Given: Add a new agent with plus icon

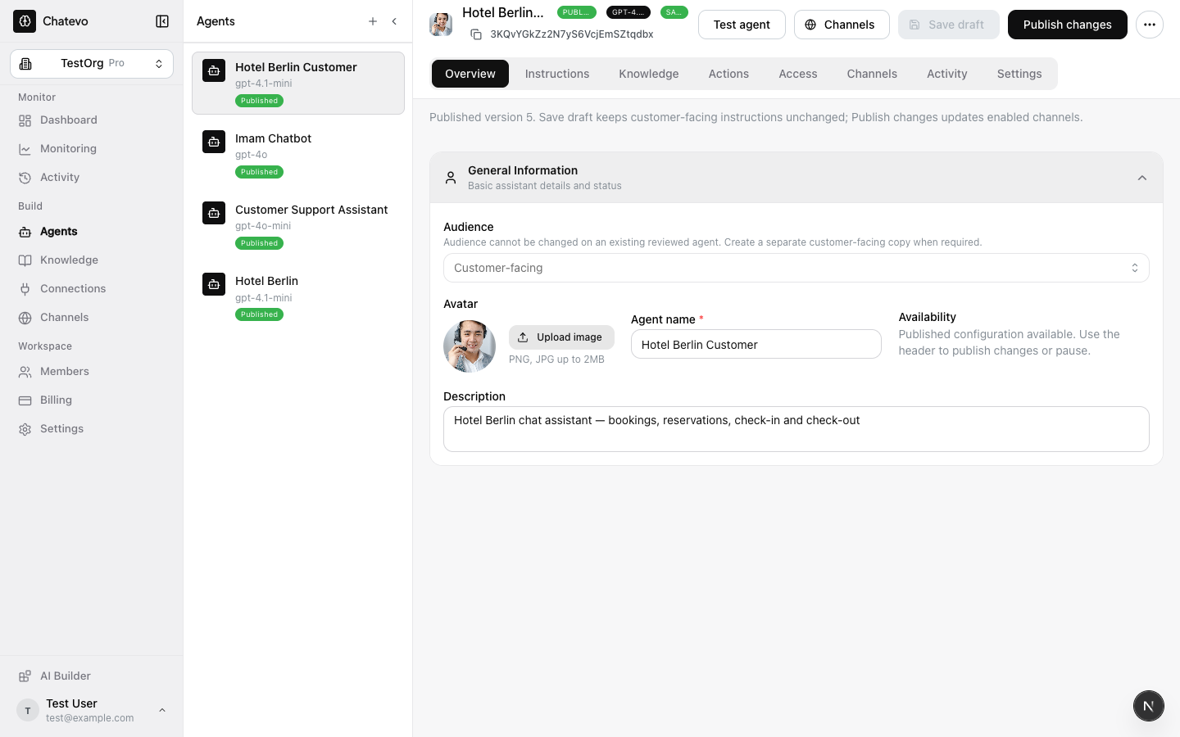Looking at the screenshot, I should click(373, 21).
